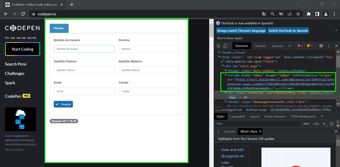Show more DevTools tabs via chevron
This screenshot has height=167, width=340.
289,46
